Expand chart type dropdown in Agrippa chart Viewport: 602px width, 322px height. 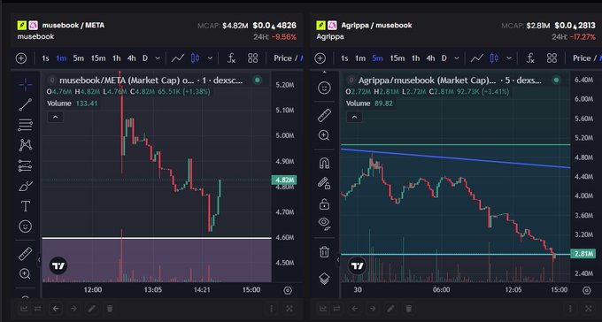tap(509, 58)
